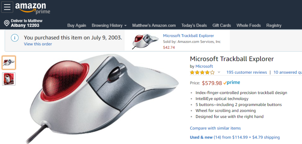
Task: Click the deliver-to location pin icon
Action: click(7, 23)
